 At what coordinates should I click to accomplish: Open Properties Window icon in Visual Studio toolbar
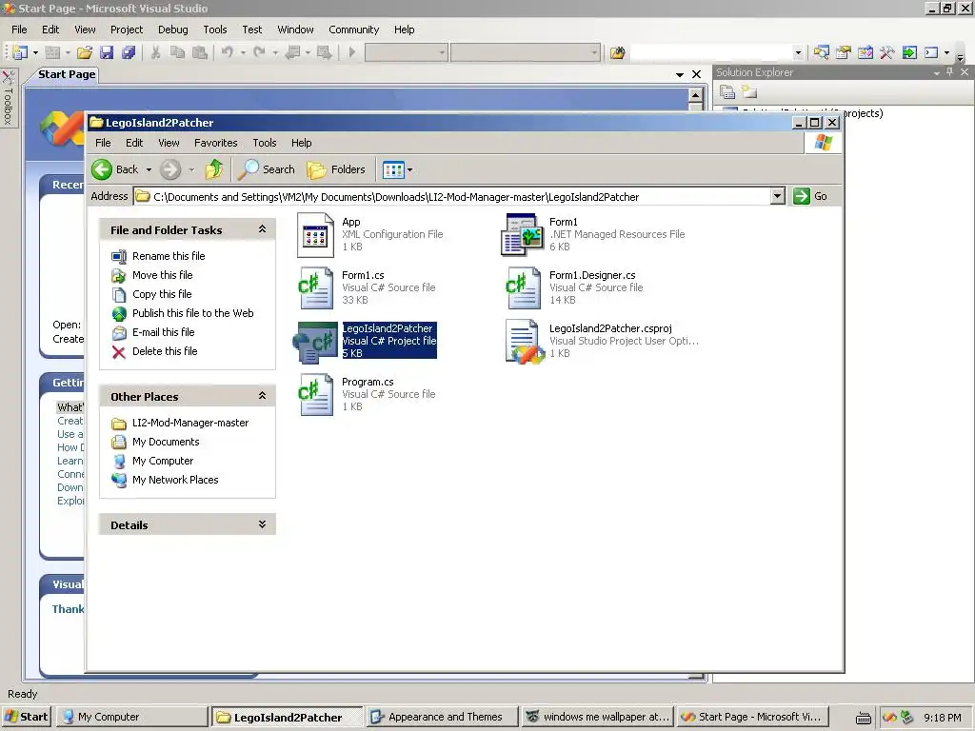pos(844,53)
